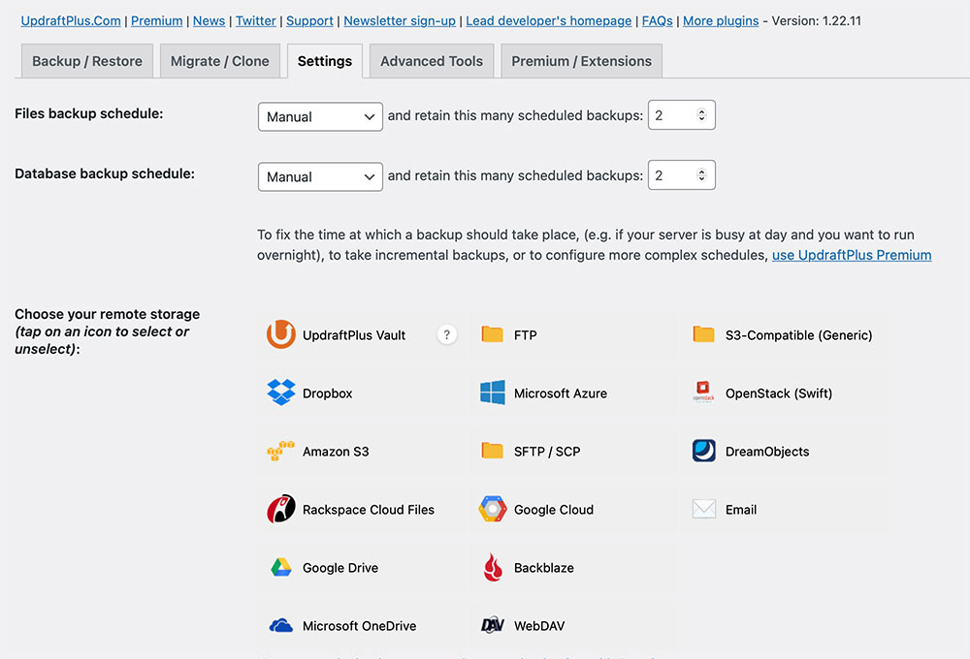The width and height of the screenshot is (970, 659).
Task: Choose the SFTP / SCP folder icon
Action: (493, 450)
